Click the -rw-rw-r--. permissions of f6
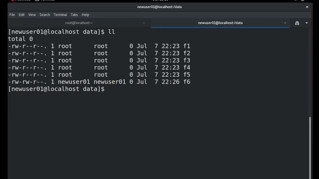Screen dimensions: 319x179 27,82
